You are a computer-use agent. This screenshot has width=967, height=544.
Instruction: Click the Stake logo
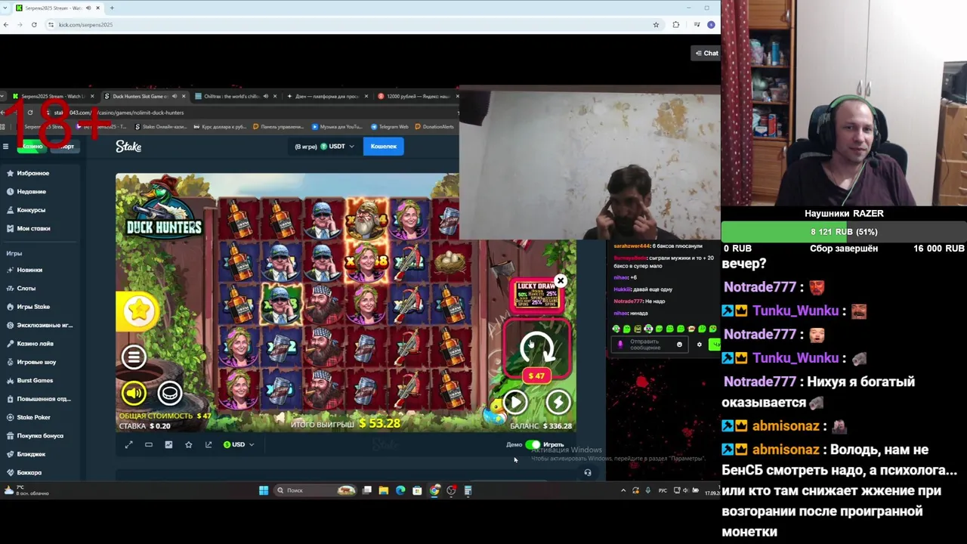128,147
